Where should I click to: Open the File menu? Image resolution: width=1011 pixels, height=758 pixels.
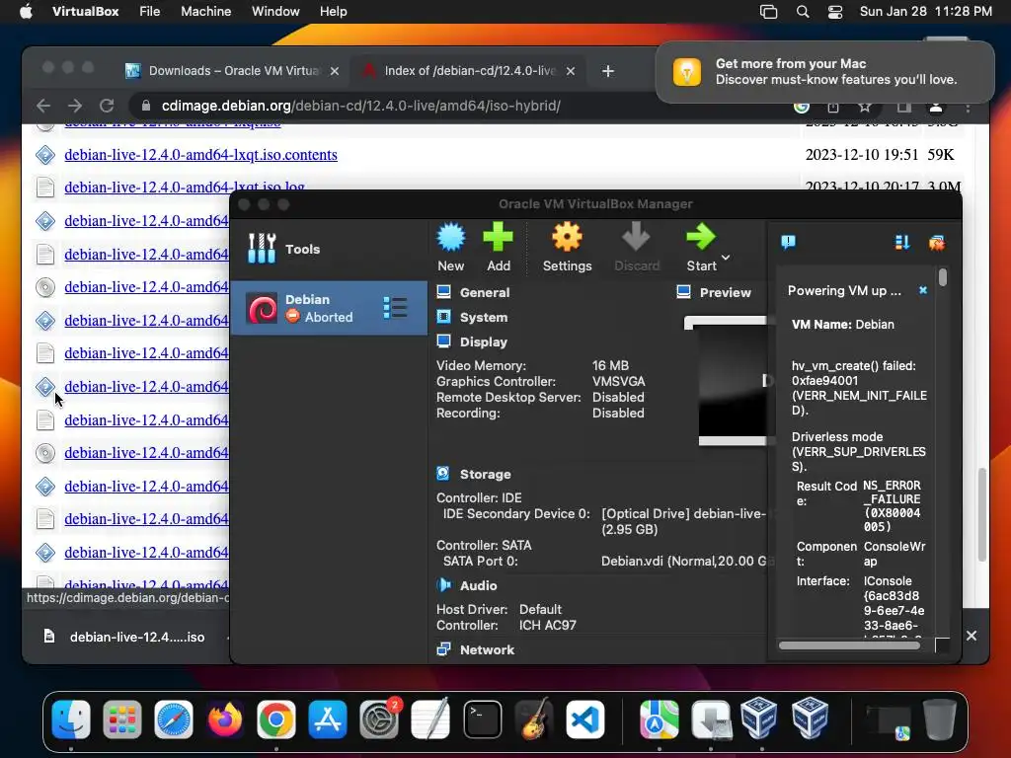pyautogui.click(x=150, y=12)
